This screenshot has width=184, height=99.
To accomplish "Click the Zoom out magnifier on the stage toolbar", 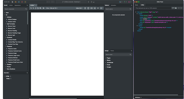I will [33, 8].
